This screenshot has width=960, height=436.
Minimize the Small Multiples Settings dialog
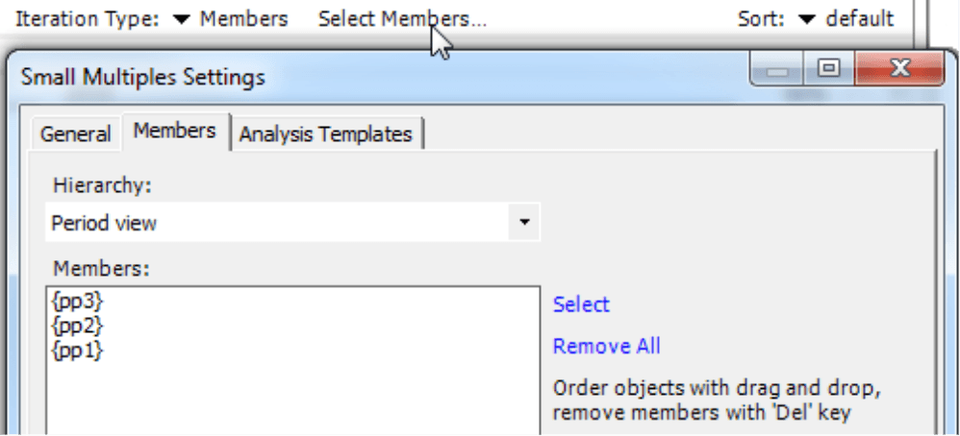pos(777,69)
